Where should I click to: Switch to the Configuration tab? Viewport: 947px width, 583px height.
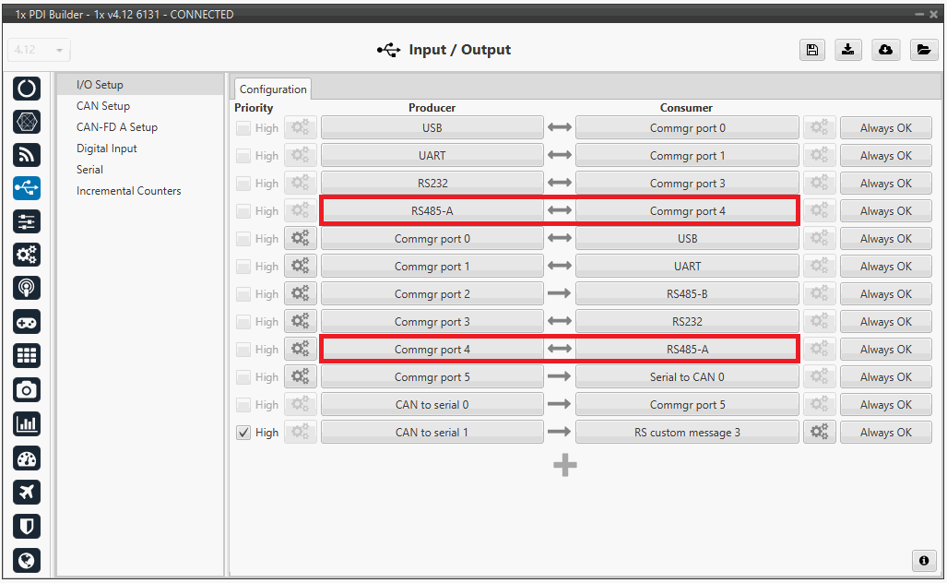273,89
